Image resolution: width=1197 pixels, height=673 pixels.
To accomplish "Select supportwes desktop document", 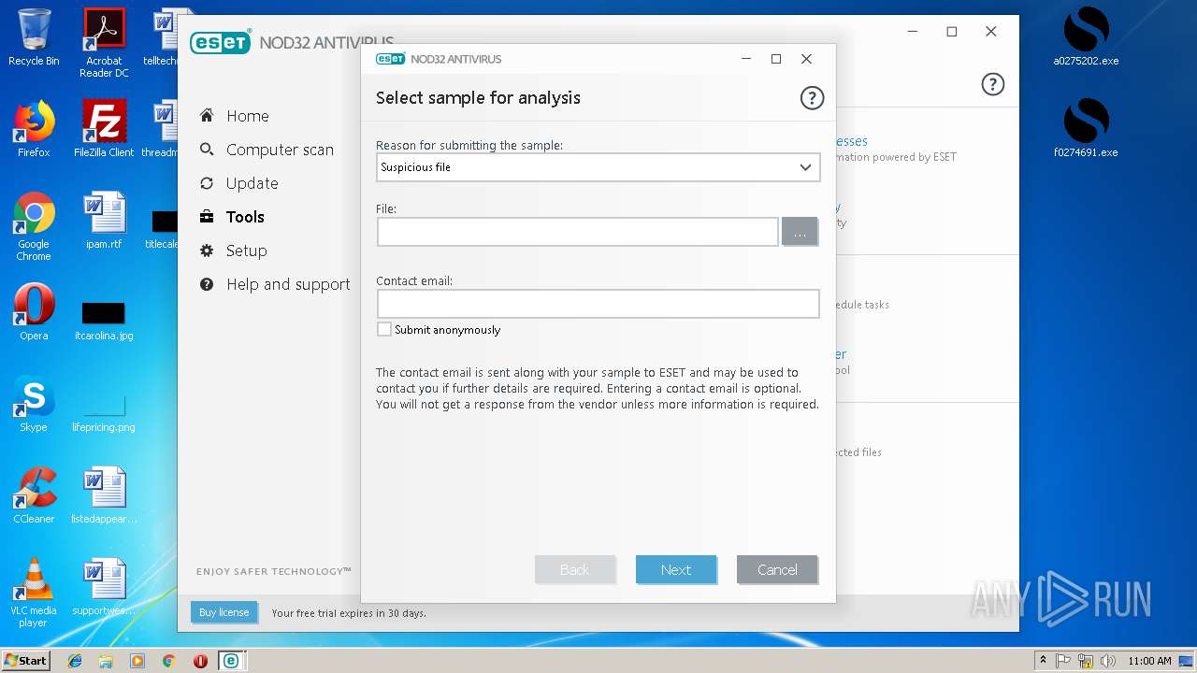I will click(104, 587).
